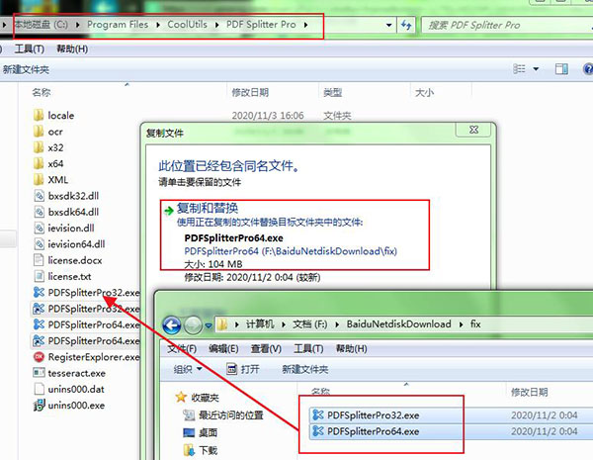Click 新建文件夹 in main window toolbar

[x=26, y=69]
